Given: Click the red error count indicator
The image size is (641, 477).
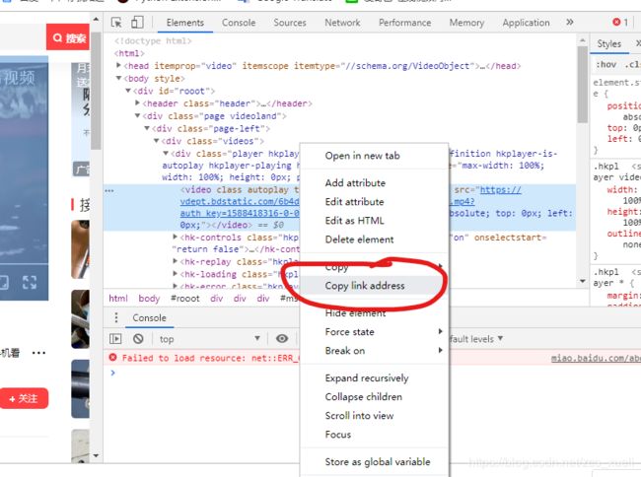Looking at the screenshot, I should [x=620, y=23].
